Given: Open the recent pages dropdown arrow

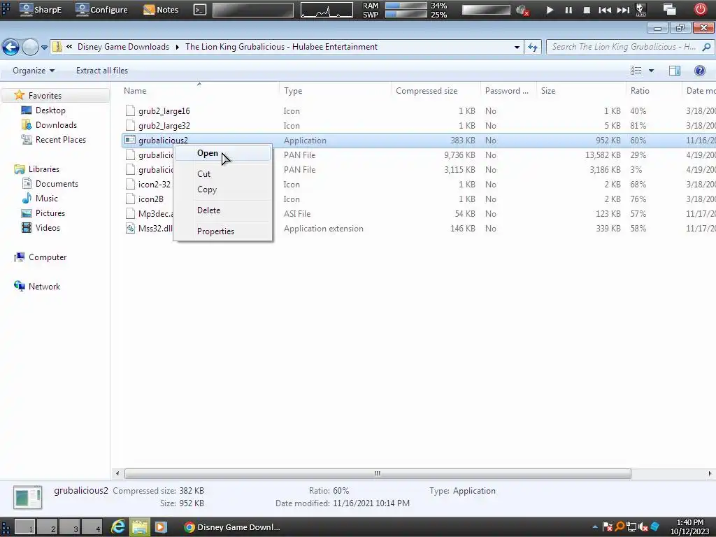Looking at the screenshot, I should [44, 47].
